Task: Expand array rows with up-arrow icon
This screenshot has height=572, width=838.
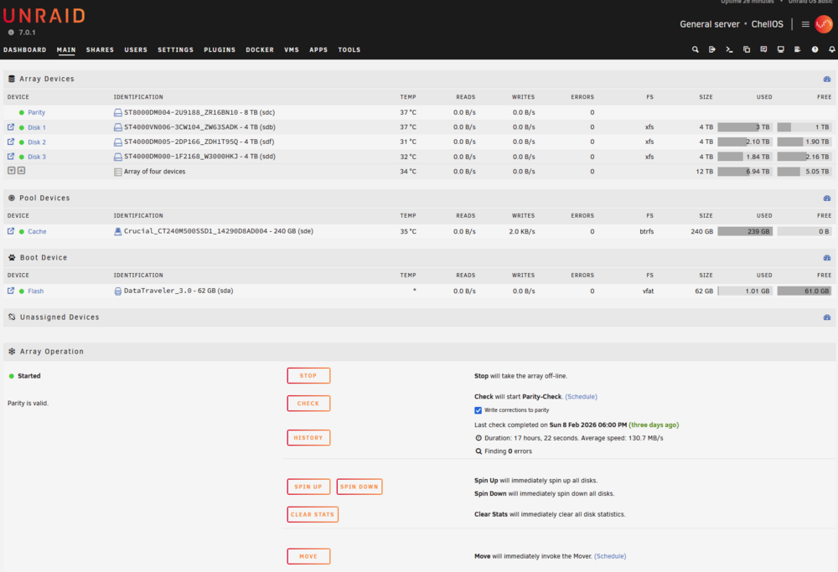Action: click(x=22, y=171)
